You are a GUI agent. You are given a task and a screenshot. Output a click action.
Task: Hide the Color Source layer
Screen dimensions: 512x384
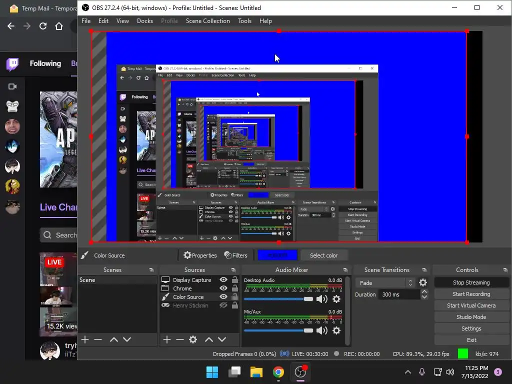click(223, 297)
